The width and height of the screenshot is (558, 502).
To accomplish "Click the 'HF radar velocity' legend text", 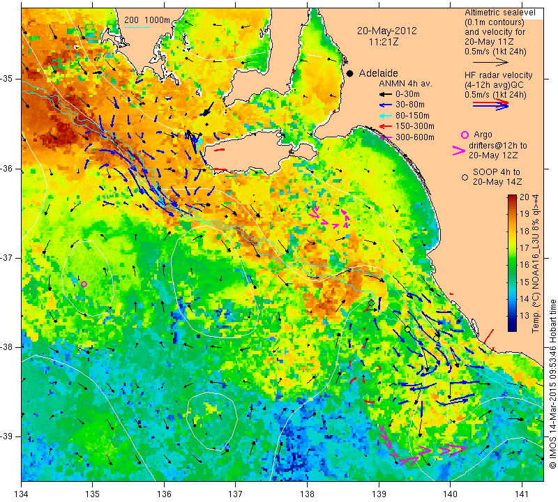I will point(498,75).
